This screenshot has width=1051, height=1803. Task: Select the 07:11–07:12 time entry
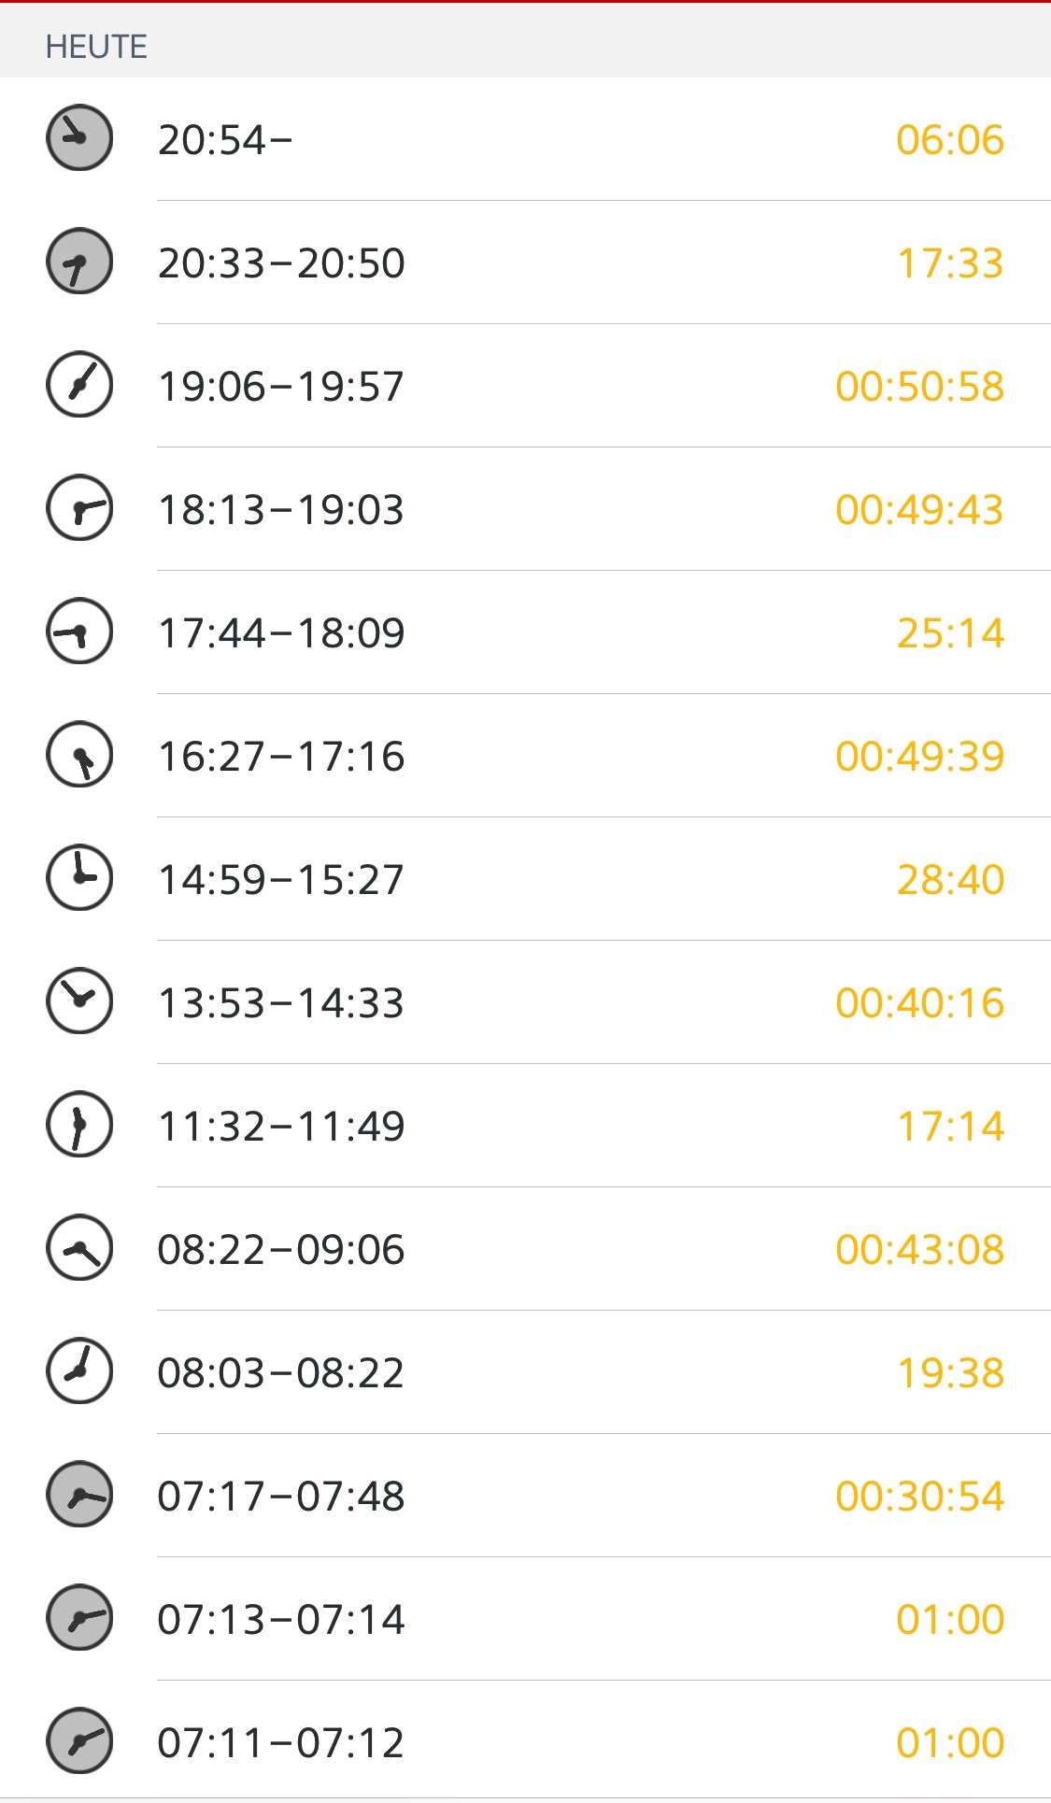coord(280,1743)
